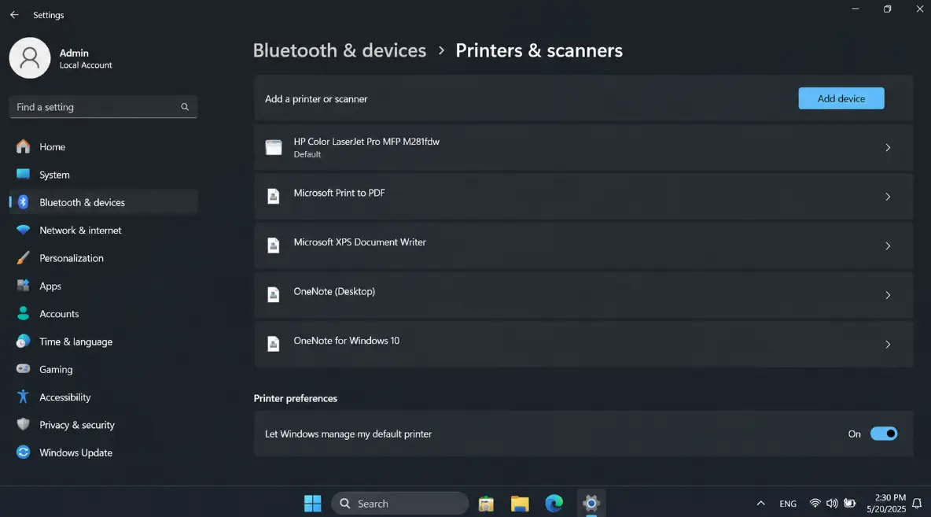
Task: Click the OneNote (Desktop) printer icon
Action: pyautogui.click(x=273, y=295)
